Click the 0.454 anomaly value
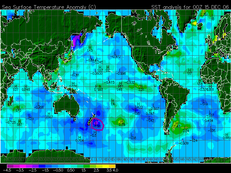Image resolution: width=231 pixels, height=173 pixels. [209, 121]
